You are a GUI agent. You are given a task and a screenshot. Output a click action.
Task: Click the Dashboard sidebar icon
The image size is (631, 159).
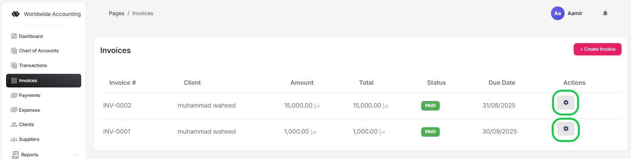point(14,36)
